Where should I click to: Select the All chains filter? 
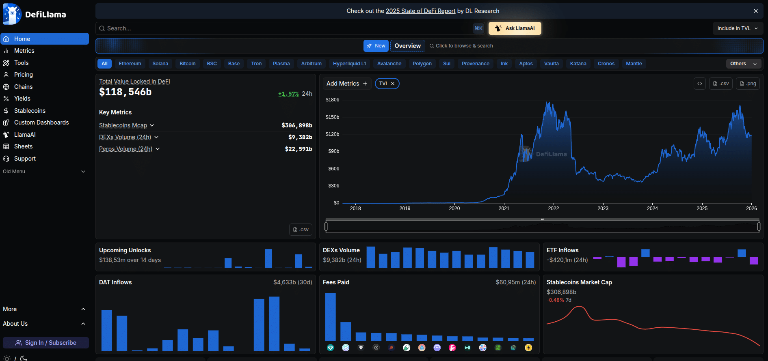tap(104, 64)
